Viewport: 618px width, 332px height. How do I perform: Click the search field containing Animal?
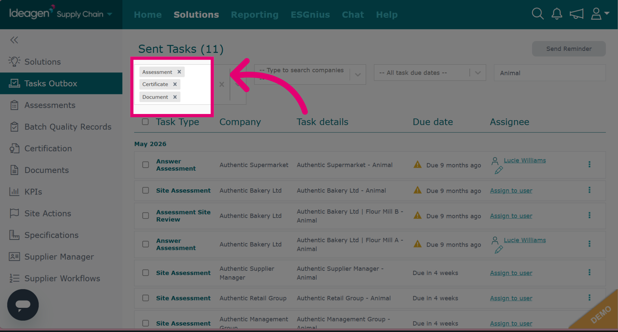click(550, 73)
